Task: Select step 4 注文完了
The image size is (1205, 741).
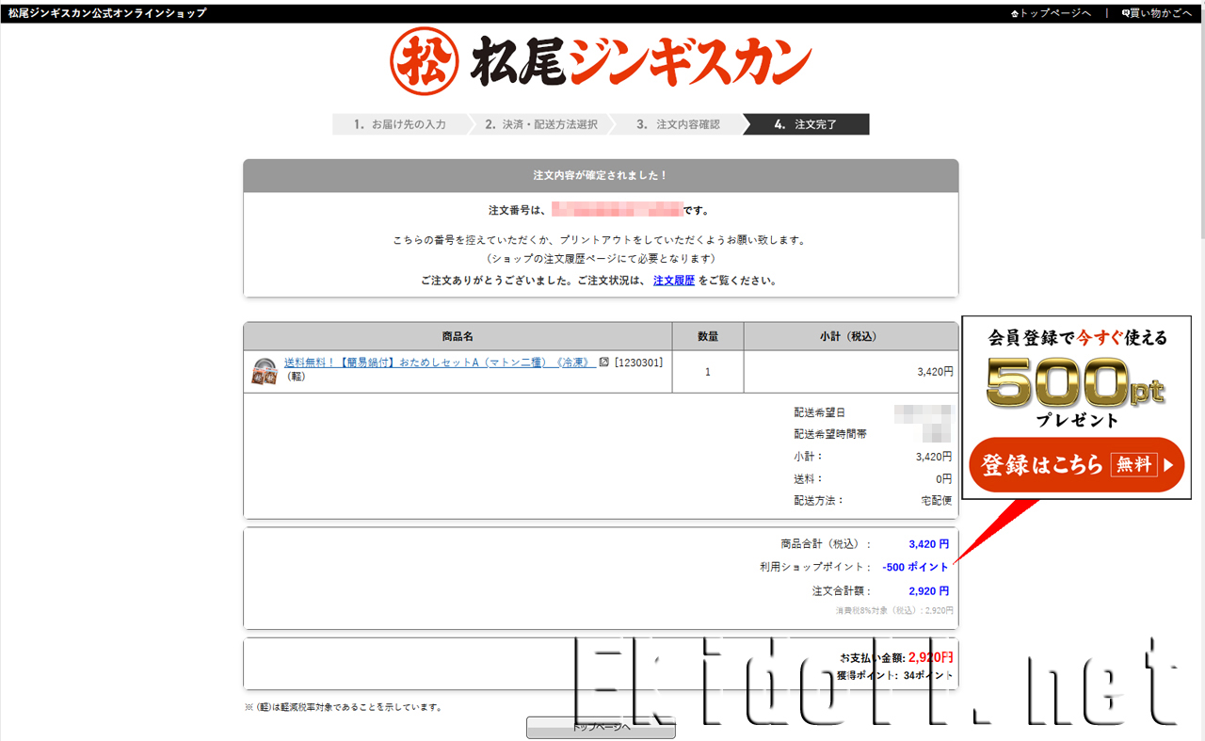Action: [x=807, y=124]
